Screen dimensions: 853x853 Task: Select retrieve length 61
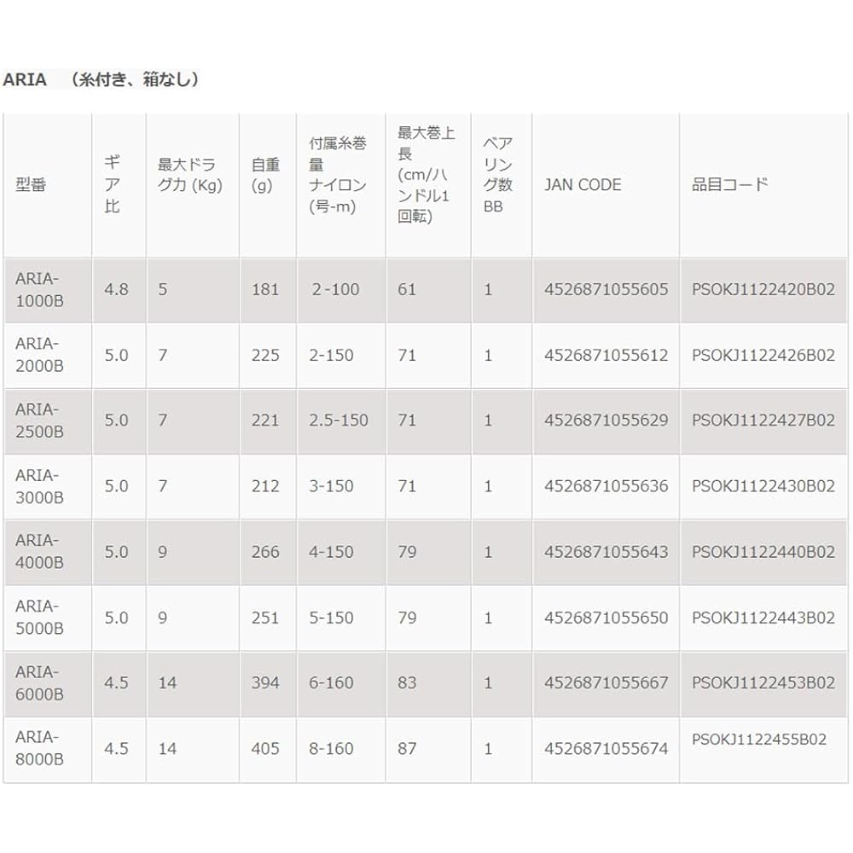coord(406,289)
